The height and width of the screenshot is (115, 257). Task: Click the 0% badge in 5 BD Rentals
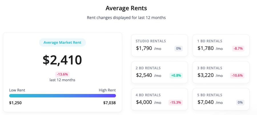(240, 103)
